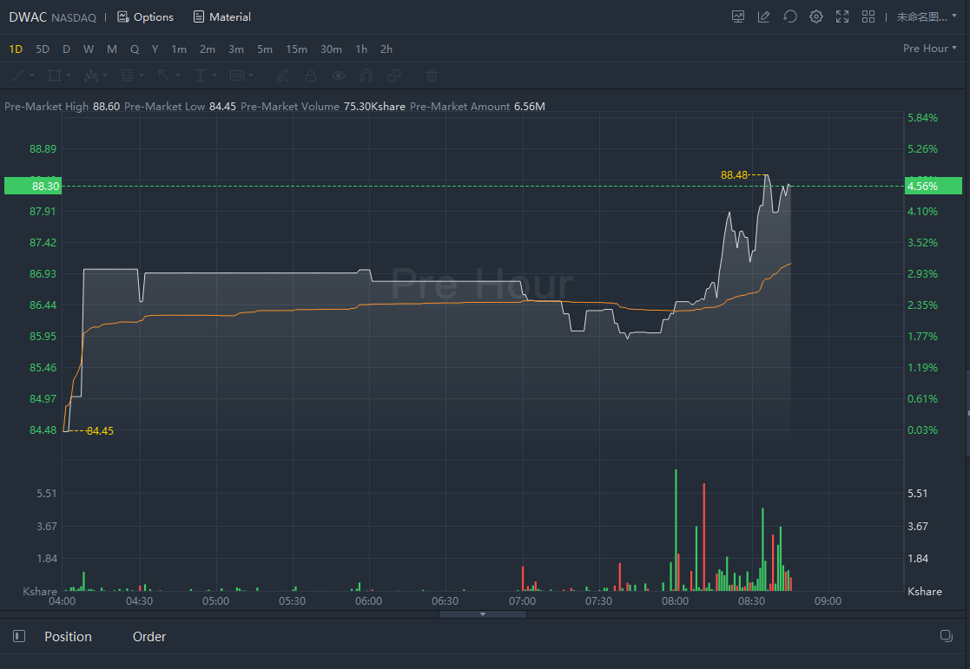The width and height of the screenshot is (970, 669).
Task: Click the chart drawing edit pencil icon
Action: [x=763, y=16]
